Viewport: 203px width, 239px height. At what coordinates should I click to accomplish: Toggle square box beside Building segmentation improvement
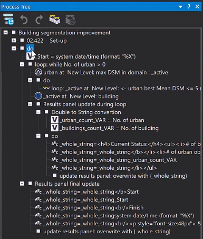pyautogui.click(x=14, y=32)
